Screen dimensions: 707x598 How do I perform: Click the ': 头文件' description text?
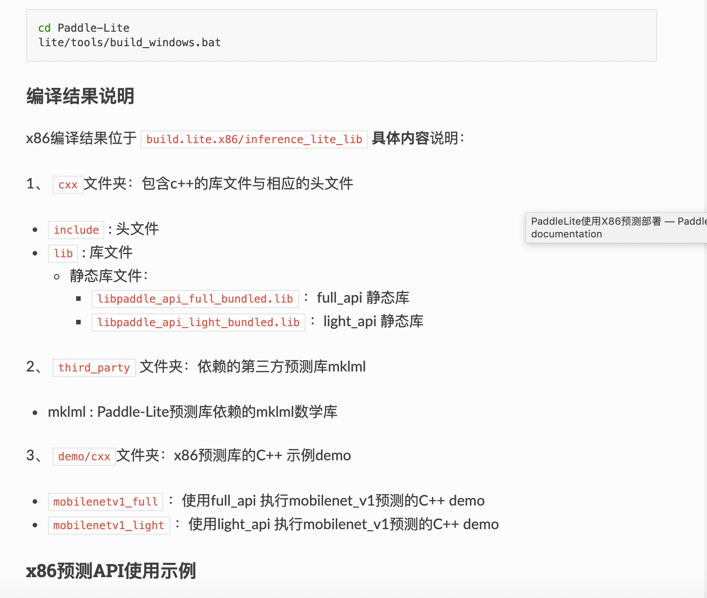click(134, 229)
